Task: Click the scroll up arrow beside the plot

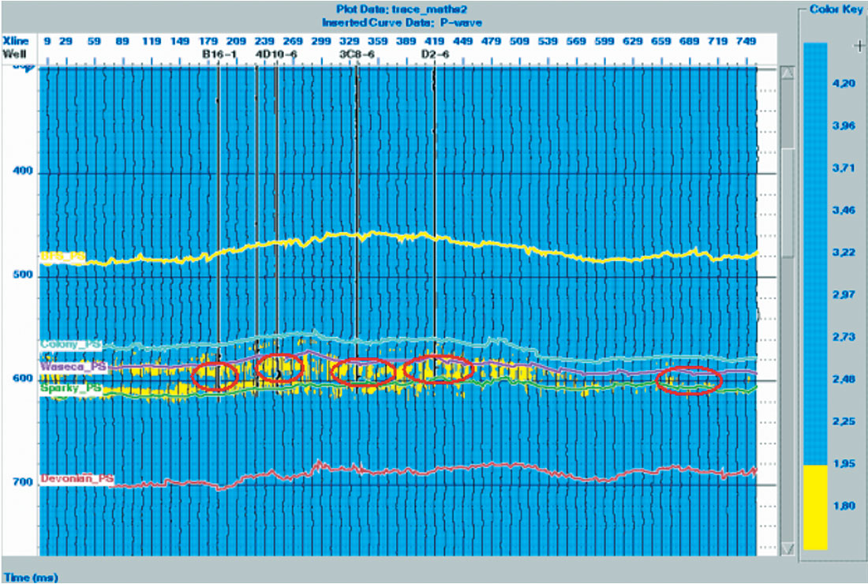Action: tap(788, 73)
